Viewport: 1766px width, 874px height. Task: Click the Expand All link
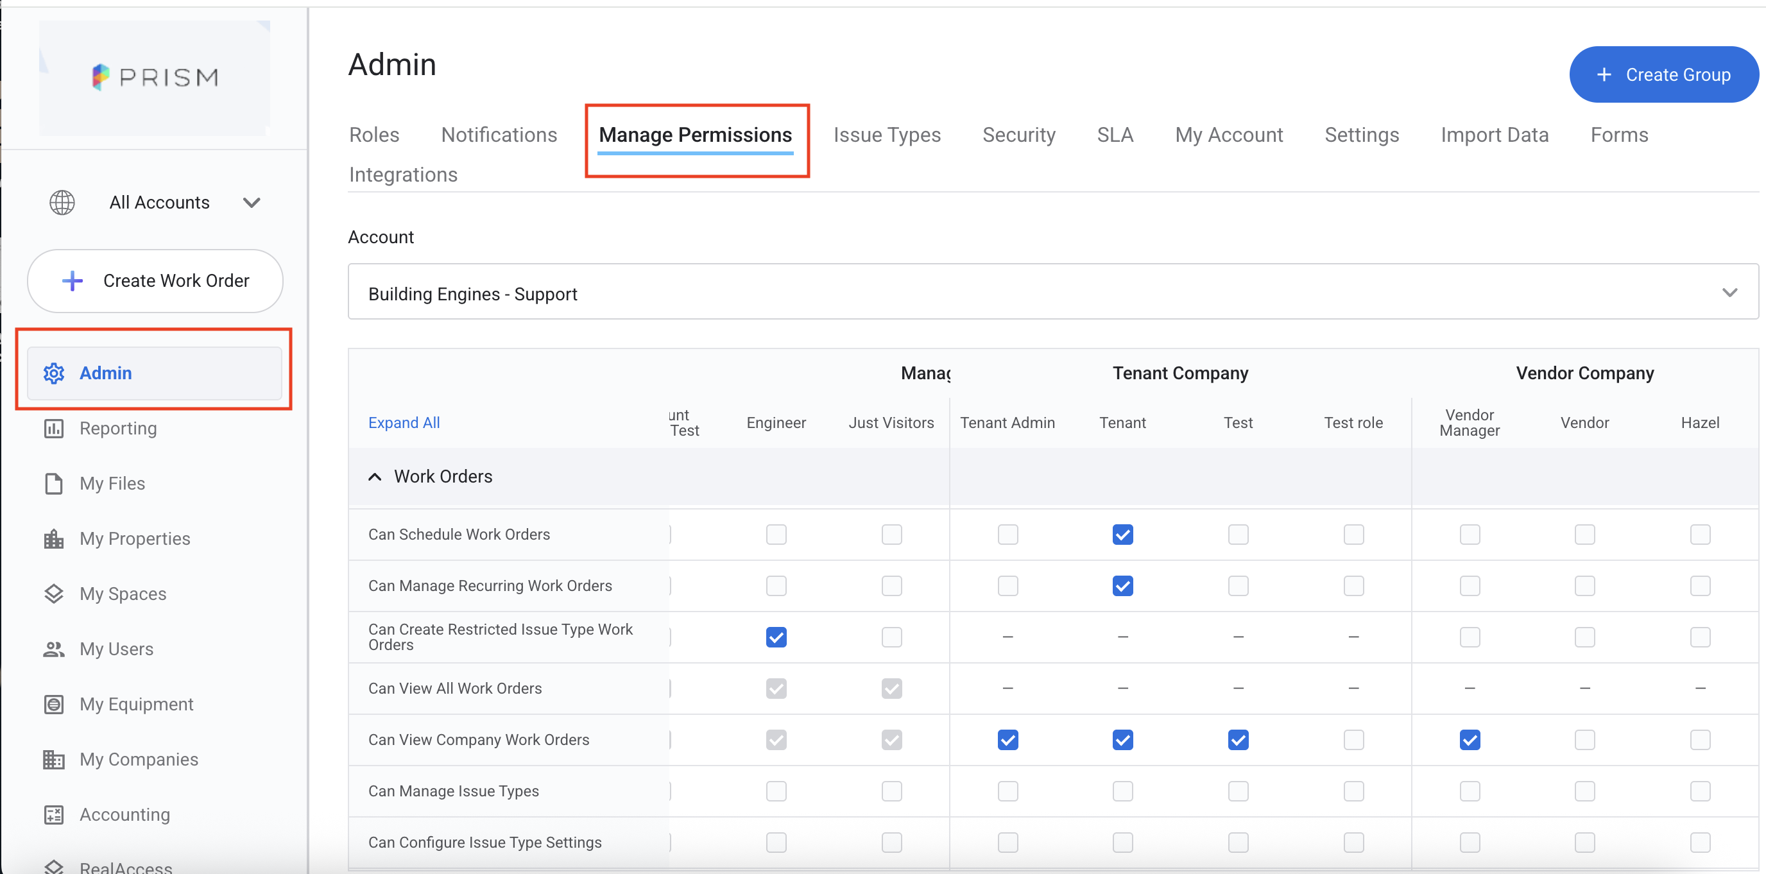point(404,423)
